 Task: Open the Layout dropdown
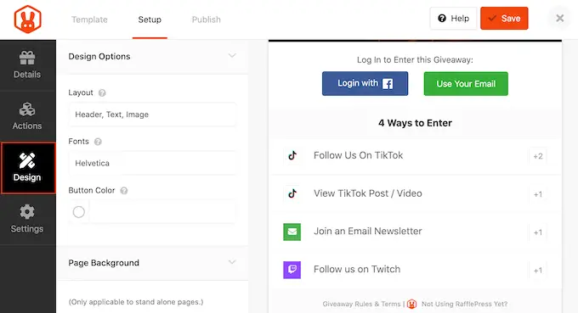click(152, 115)
